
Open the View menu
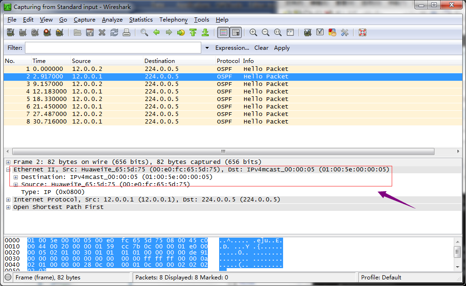pyautogui.click(x=46, y=20)
